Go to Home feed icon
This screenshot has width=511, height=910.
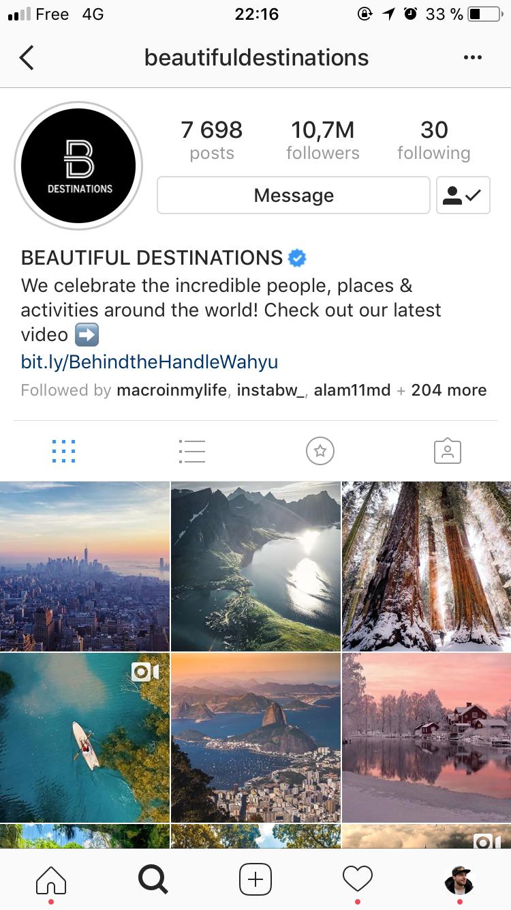tap(51, 879)
